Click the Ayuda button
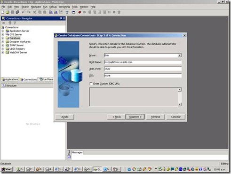 [x=65, y=117]
